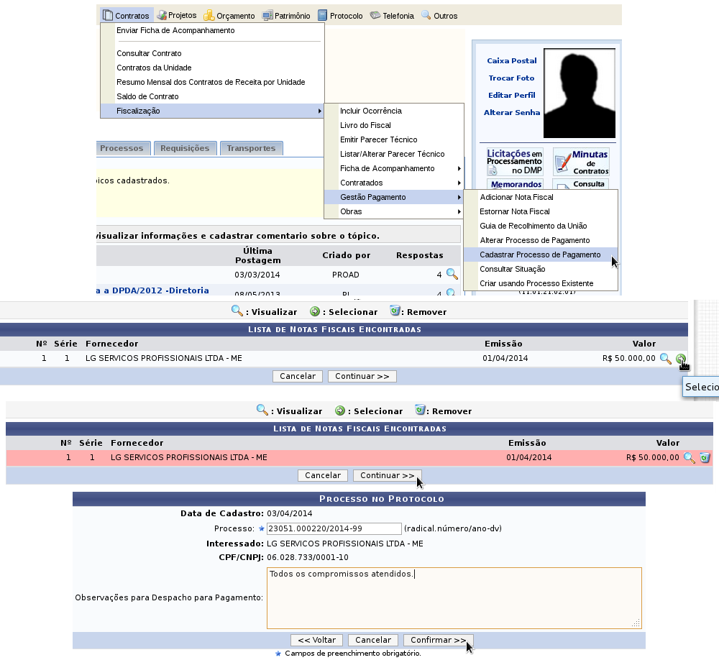
Task: Expand Ficha de Acompanhamento submenu
Action: (394, 168)
